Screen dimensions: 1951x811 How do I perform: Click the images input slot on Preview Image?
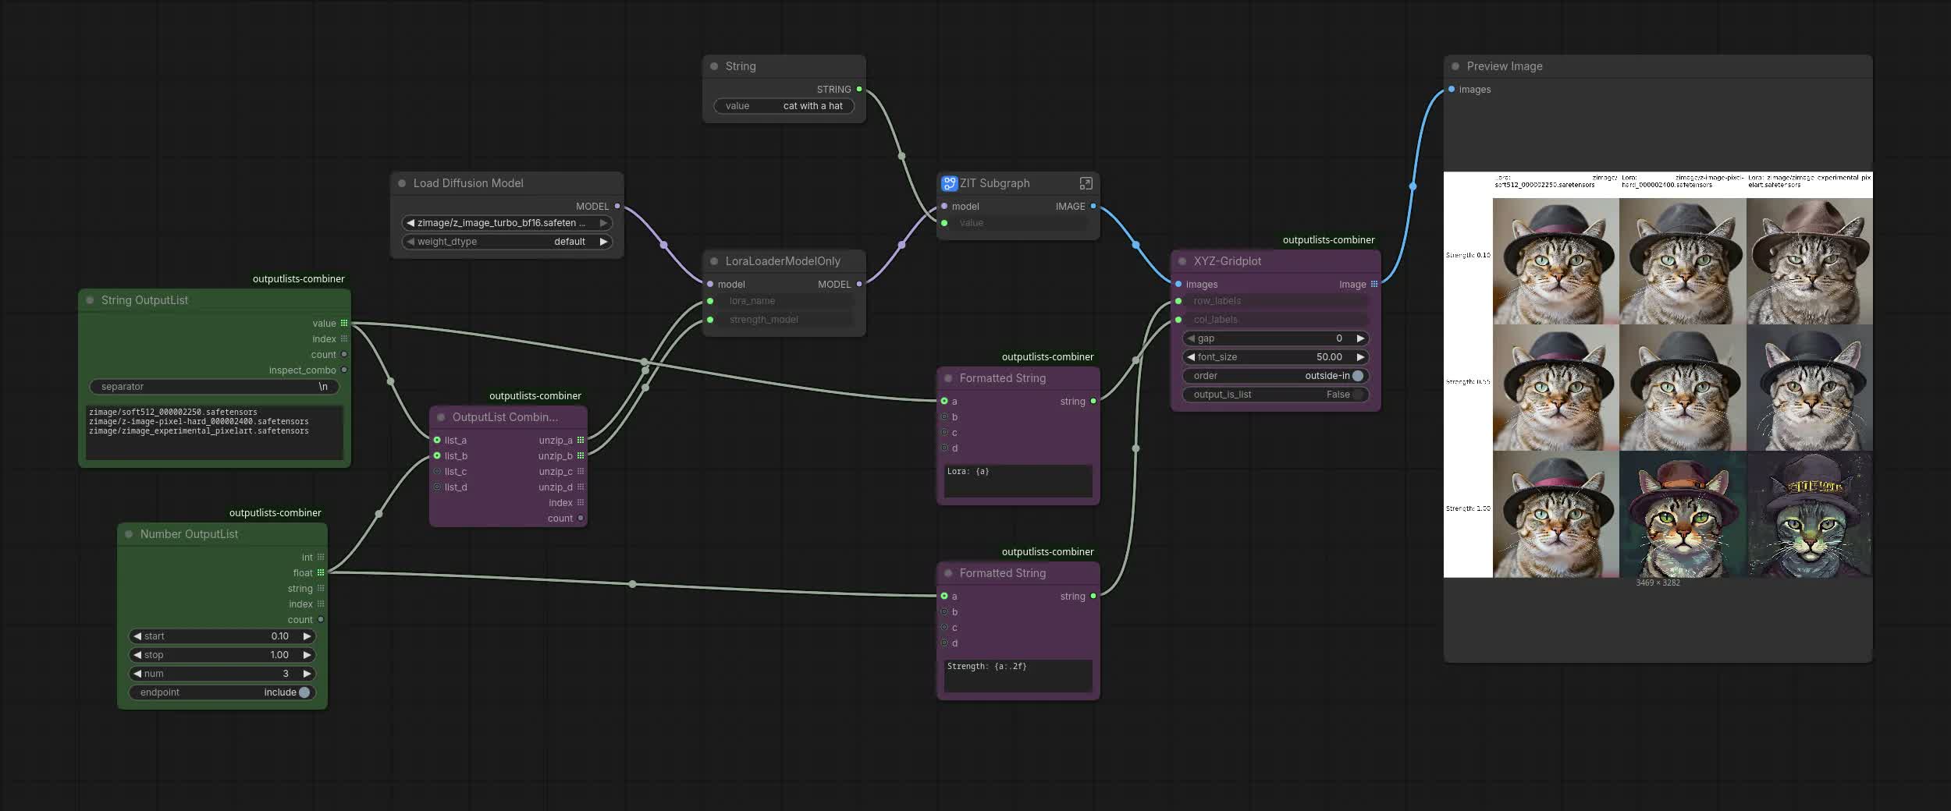tap(1452, 89)
